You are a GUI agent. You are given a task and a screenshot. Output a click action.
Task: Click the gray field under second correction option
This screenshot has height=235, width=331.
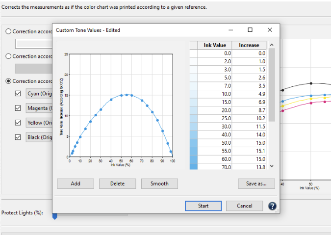coord(34,69)
